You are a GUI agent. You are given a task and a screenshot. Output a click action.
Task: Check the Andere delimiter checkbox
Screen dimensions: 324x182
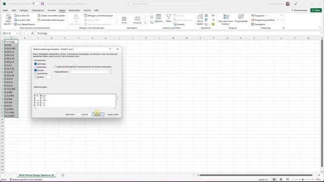tap(35, 77)
